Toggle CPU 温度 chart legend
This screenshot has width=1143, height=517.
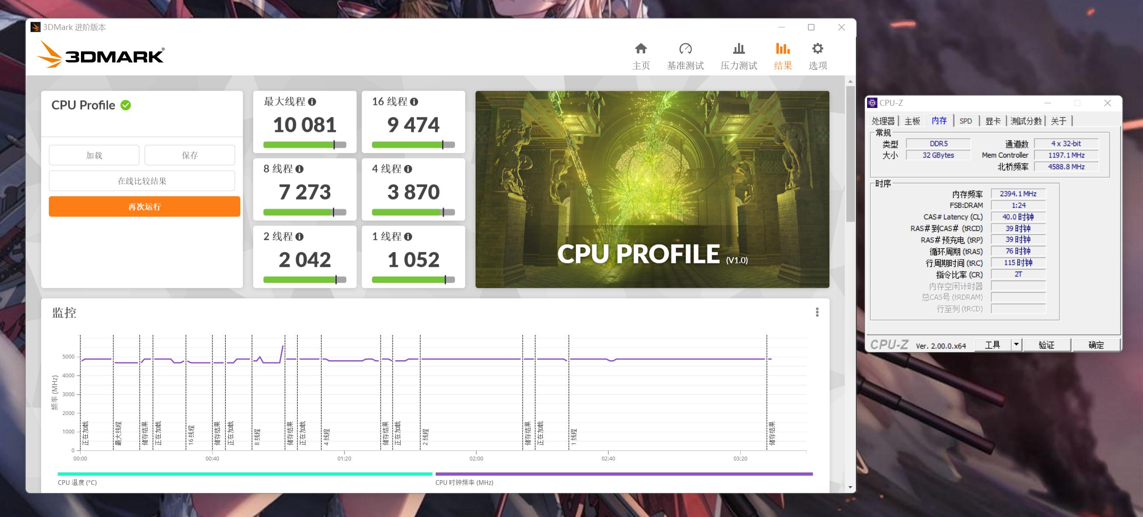click(x=77, y=482)
